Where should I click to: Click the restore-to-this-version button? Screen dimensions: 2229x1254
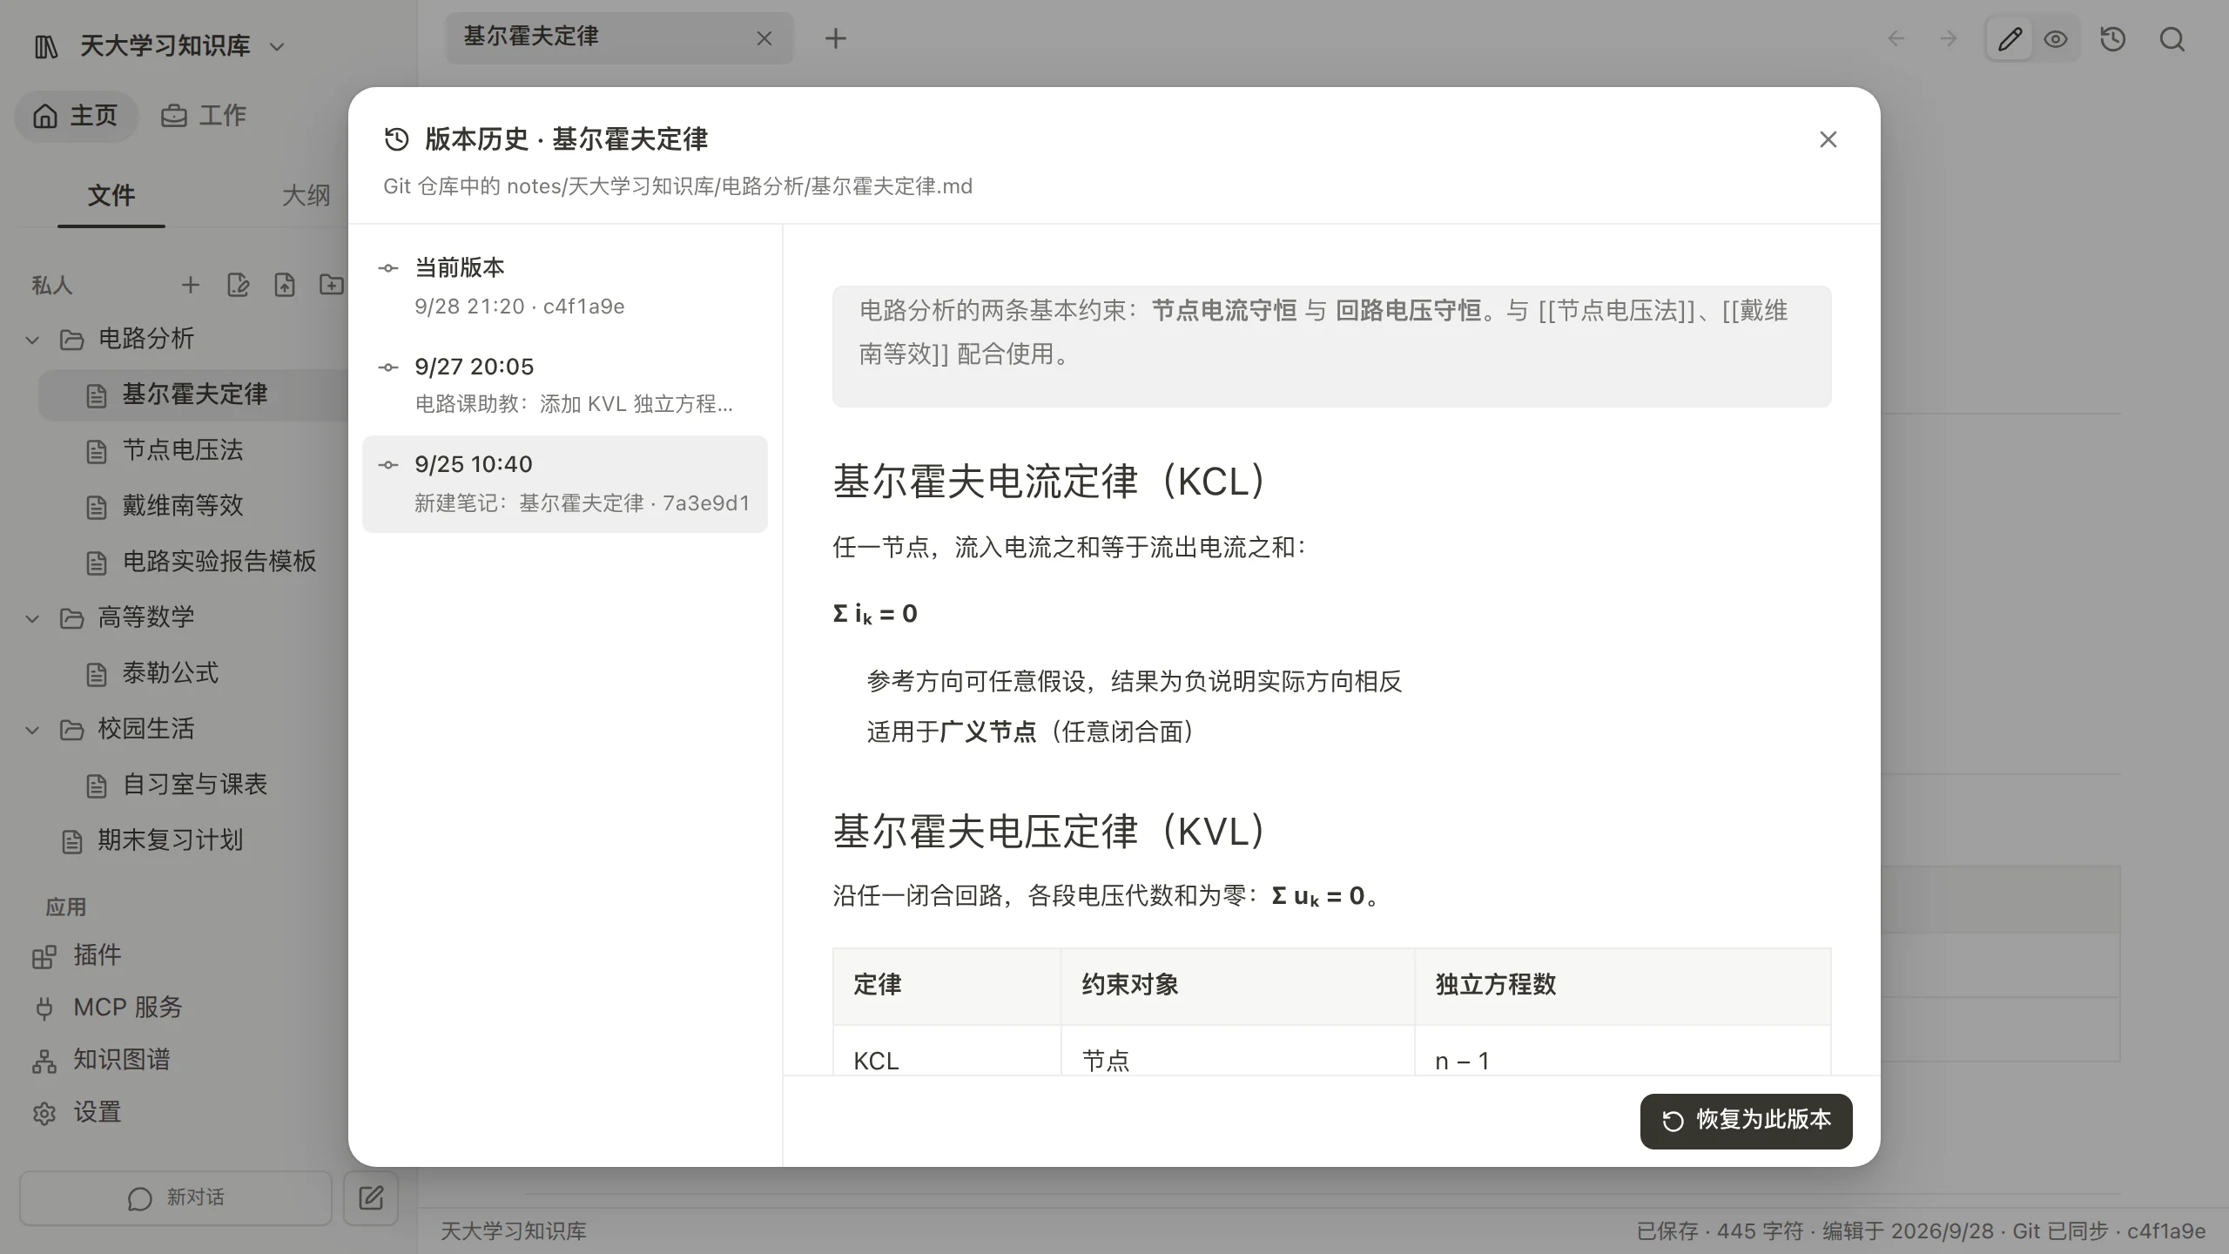(1746, 1121)
